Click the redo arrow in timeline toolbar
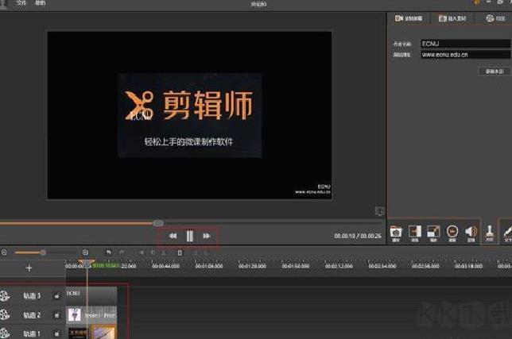 pos(122,252)
